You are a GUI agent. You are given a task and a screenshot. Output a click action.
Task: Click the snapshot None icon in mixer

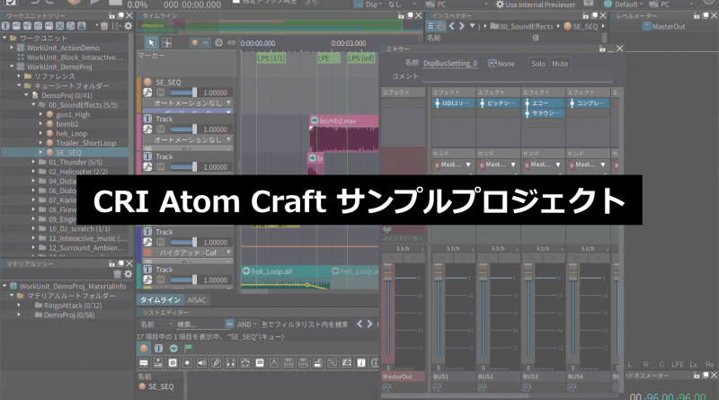tap(493, 63)
